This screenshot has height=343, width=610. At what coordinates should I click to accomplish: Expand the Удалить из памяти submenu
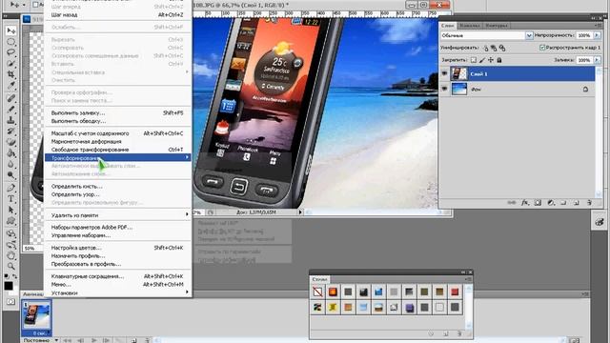pyautogui.click(x=117, y=214)
